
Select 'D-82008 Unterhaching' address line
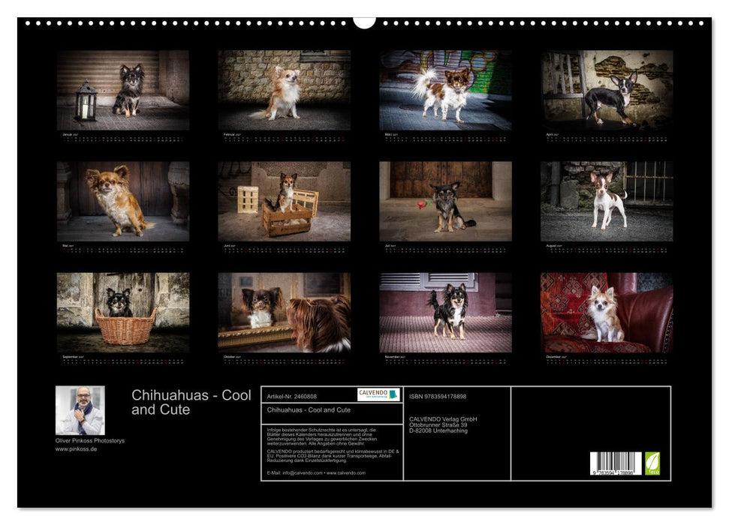[x=438, y=430]
